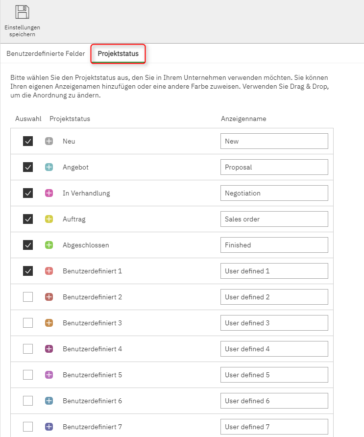Click the Einstellungen speichern button label
364x437 pixels.
[22, 31]
